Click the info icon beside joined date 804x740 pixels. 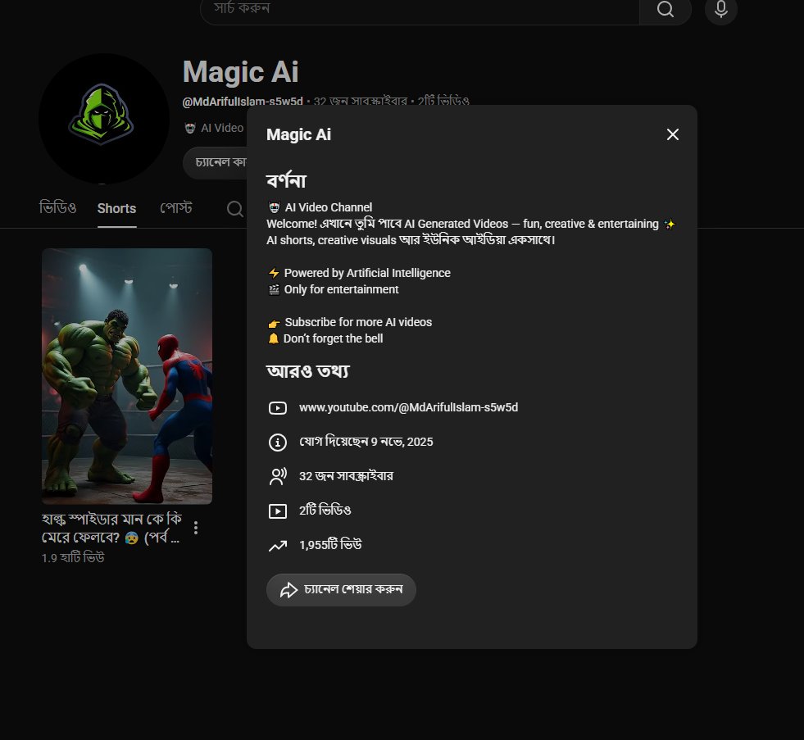tap(278, 442)
